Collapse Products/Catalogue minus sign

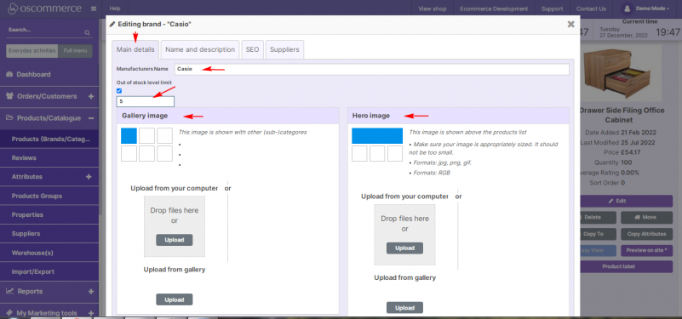point(91,117)
